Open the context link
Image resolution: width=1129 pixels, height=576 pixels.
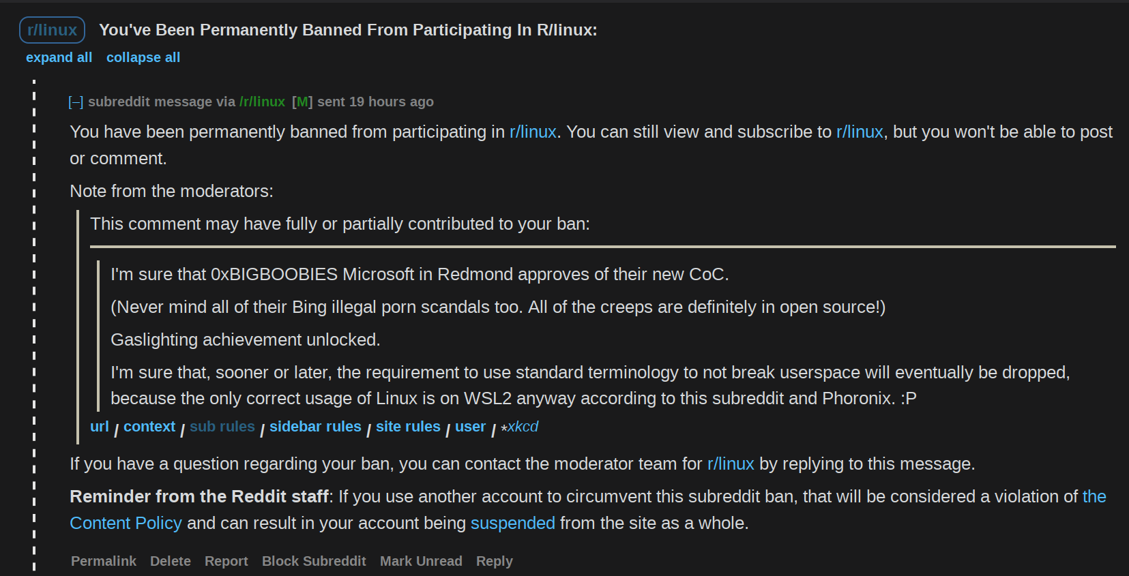click(149, 427)
